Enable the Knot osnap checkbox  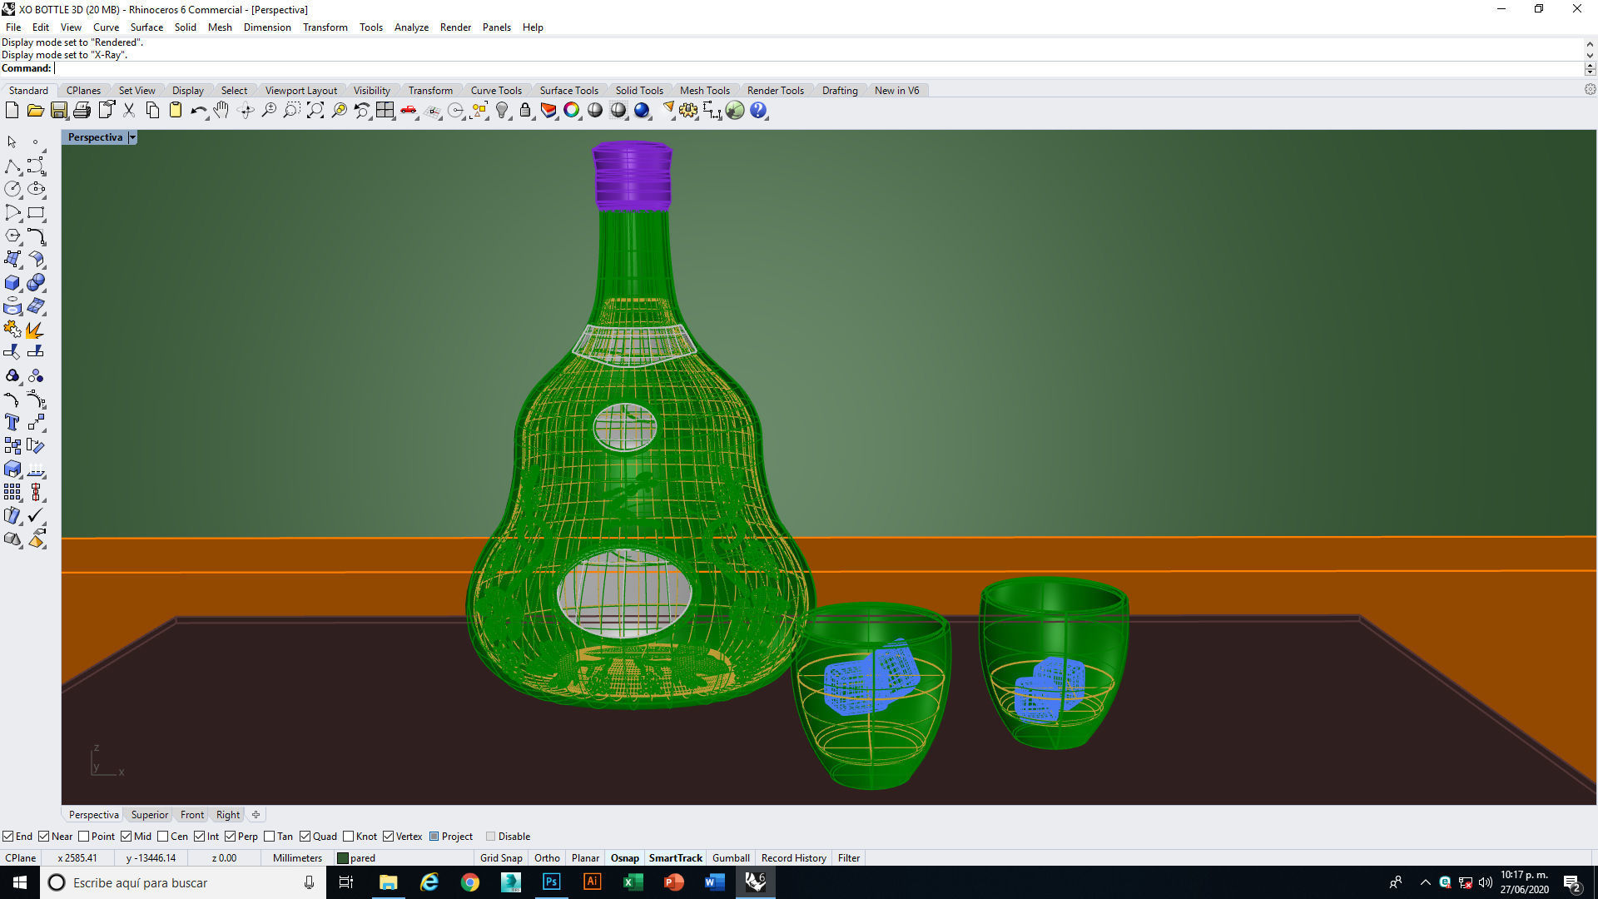(x=349, y=837)
